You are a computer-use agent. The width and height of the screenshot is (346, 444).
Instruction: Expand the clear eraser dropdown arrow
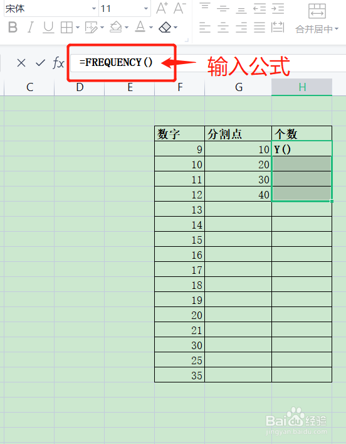click(176, 28)
